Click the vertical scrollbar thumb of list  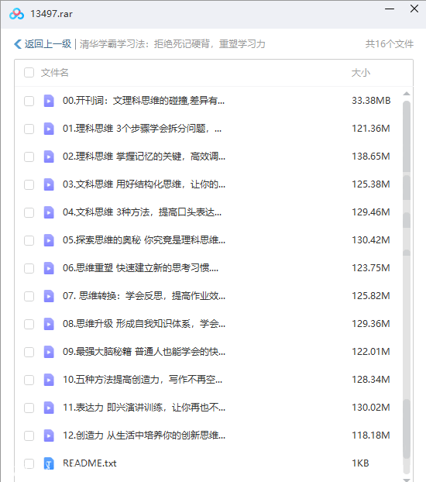click(x=407, y=136)
